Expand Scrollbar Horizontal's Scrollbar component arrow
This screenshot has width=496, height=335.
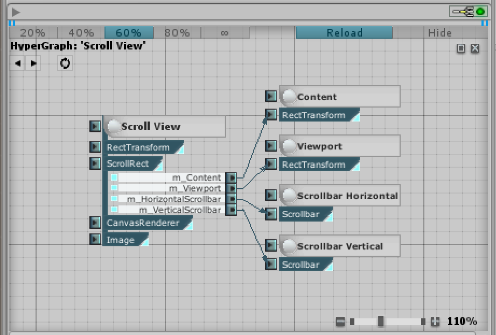point(270,214)
